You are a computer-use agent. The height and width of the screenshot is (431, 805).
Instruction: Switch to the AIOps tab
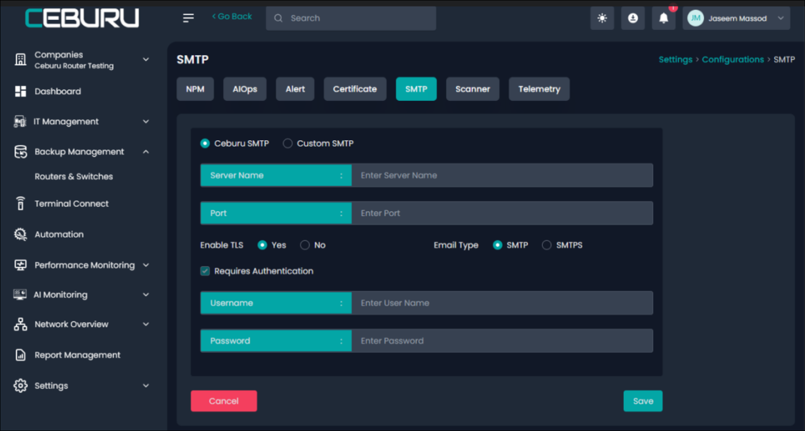245,89
